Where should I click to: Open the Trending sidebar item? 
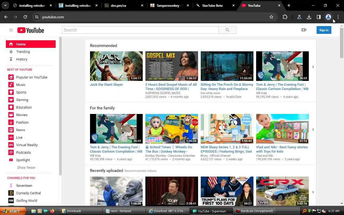tap(23, 52)
